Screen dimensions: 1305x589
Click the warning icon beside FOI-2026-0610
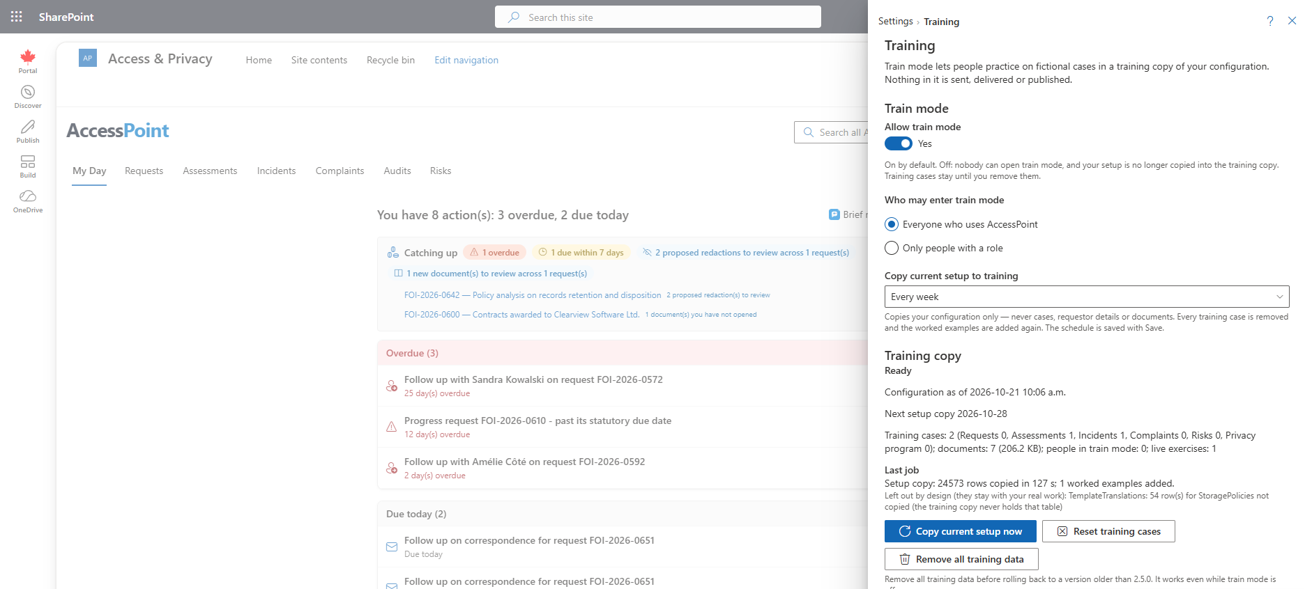click(392, 427)
